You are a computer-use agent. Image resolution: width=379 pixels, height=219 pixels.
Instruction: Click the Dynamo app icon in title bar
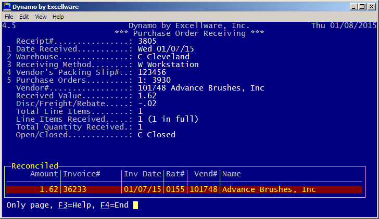coord(7,7)
